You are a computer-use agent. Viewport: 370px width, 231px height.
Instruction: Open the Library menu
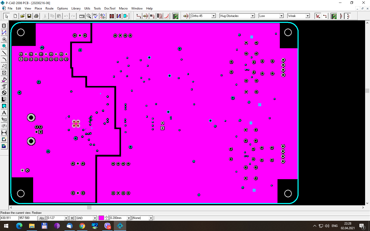click(x=76, y=8)
